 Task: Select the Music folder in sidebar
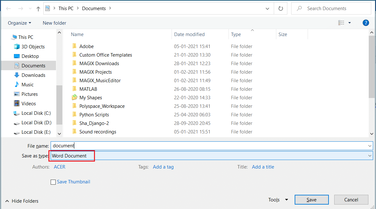tap(27, 85)
